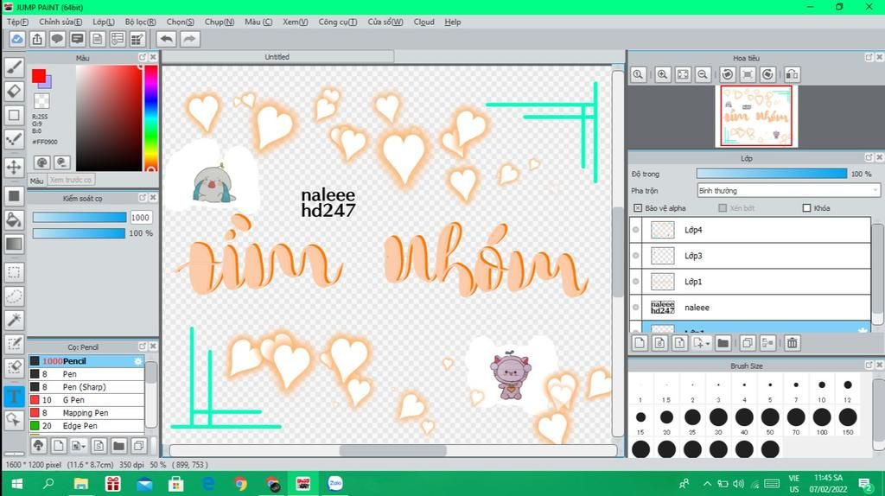Open the Công cụ(T) menu
885x496 pixels.
(x=338, y=22)
